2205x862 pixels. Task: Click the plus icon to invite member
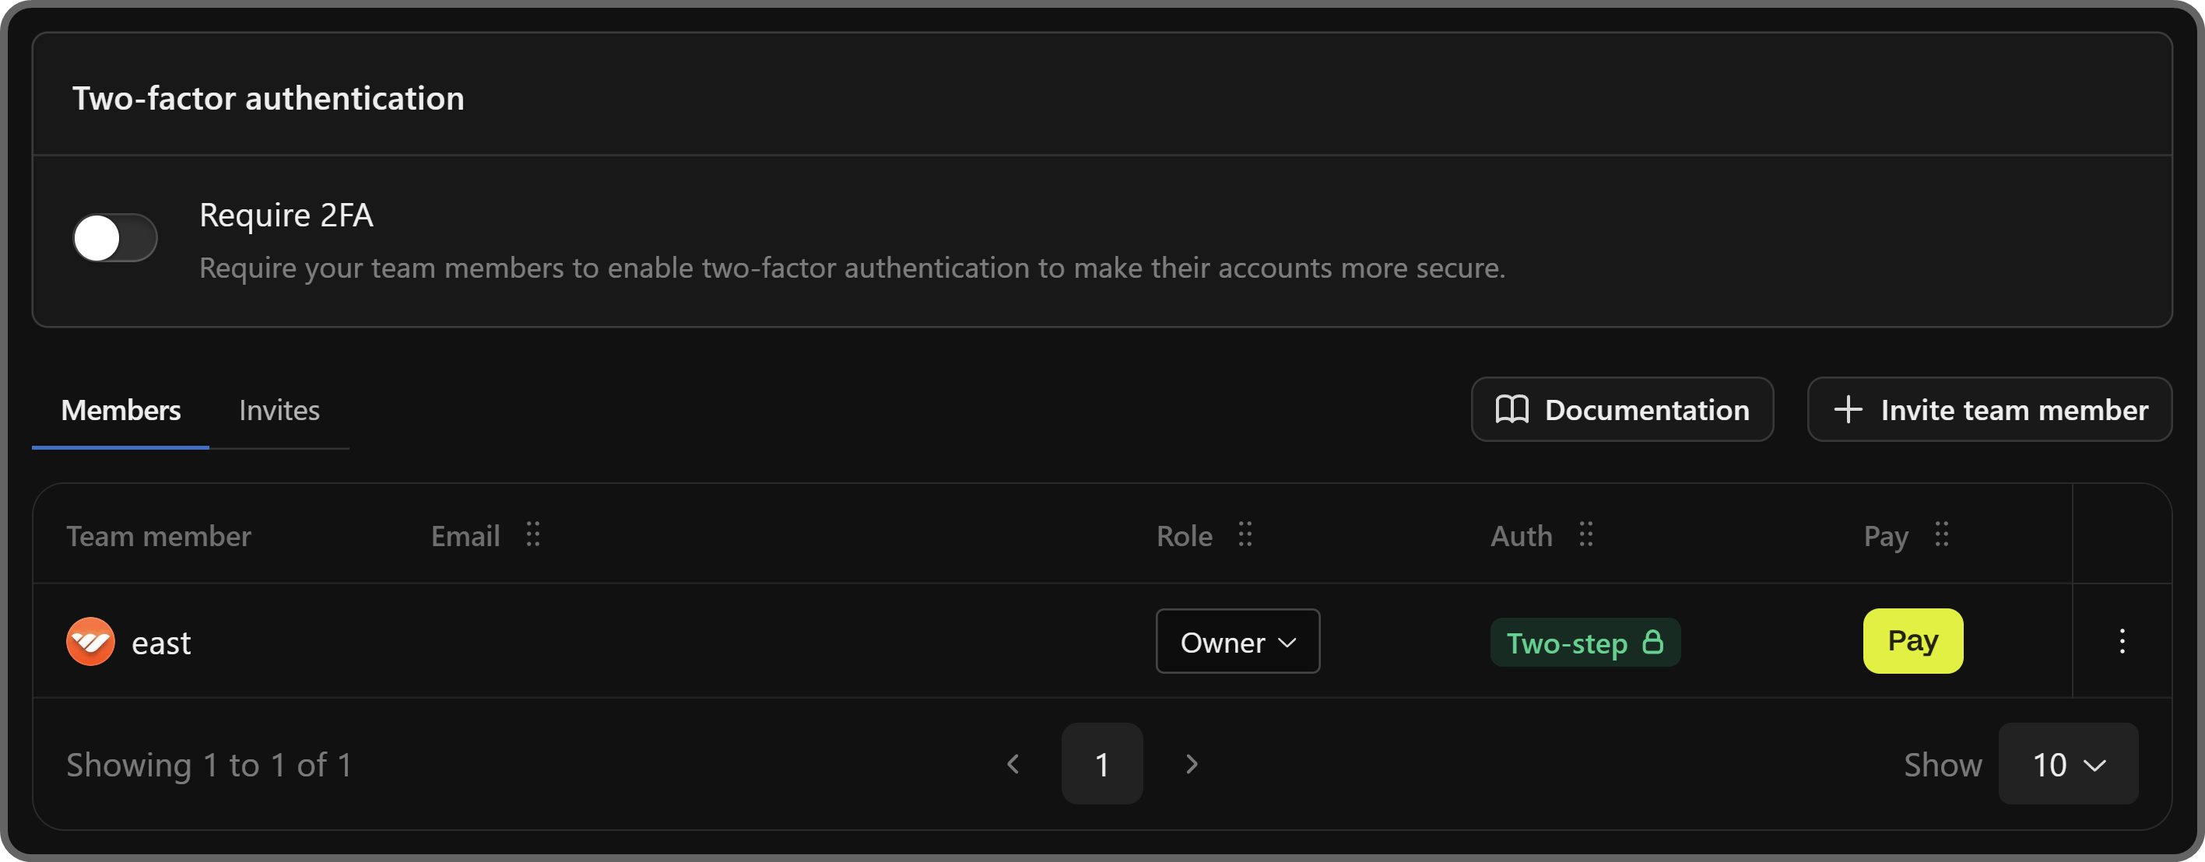point(1847,410)
